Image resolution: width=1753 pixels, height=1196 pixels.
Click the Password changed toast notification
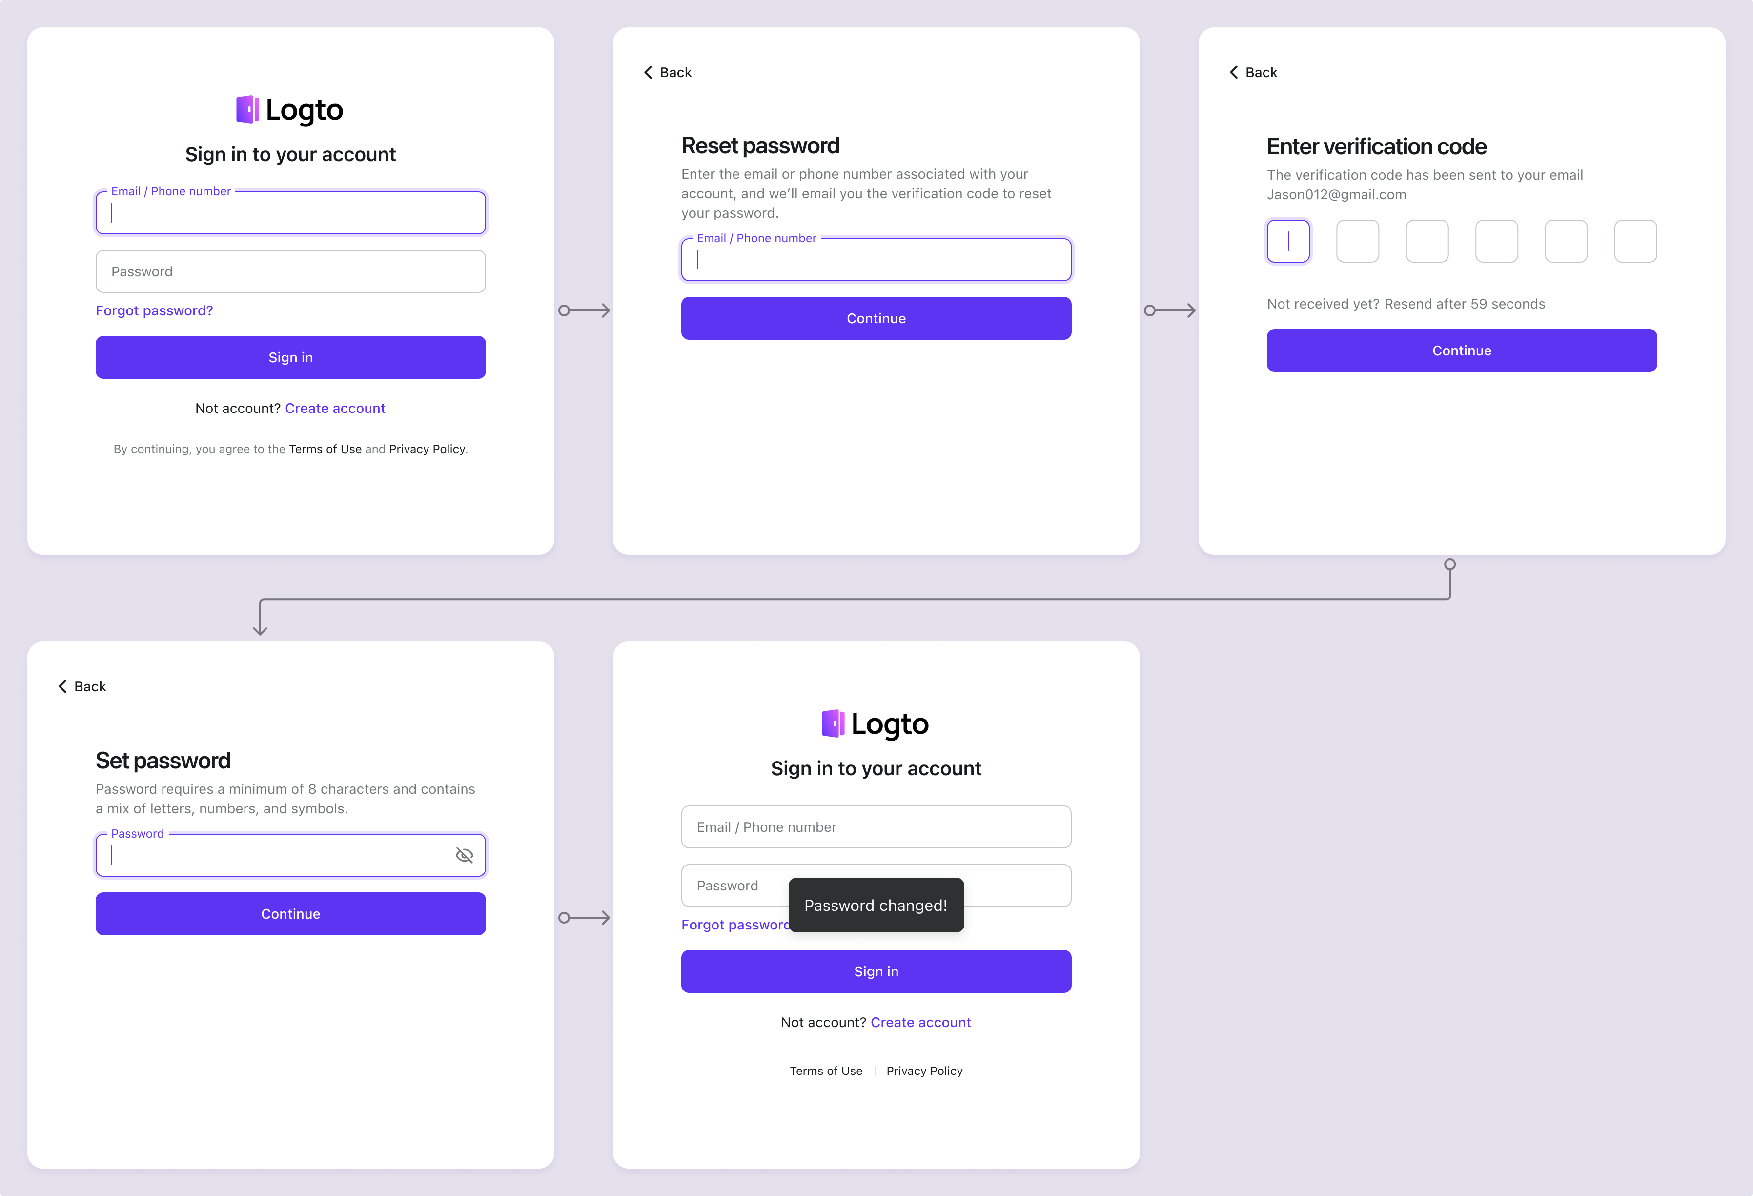tap(875, 905)
